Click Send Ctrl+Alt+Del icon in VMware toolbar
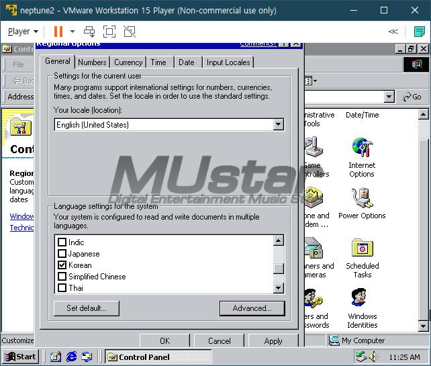This screenshot has width=431, height=366. point(89,32)
